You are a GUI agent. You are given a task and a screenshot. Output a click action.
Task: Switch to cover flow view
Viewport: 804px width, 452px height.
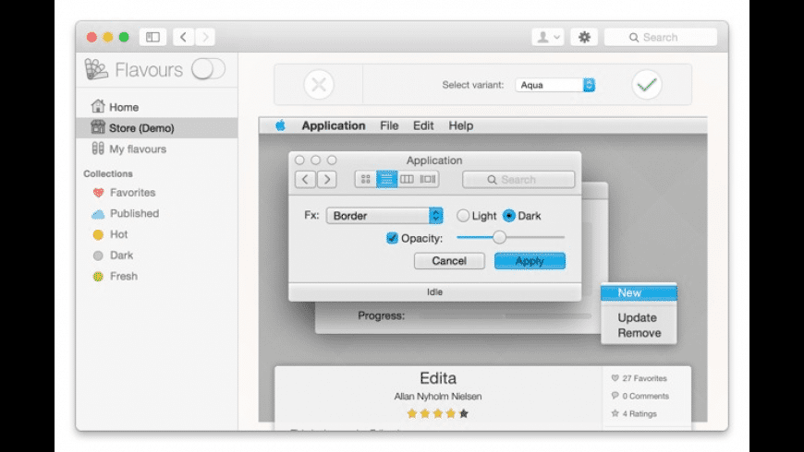(428, 179)
